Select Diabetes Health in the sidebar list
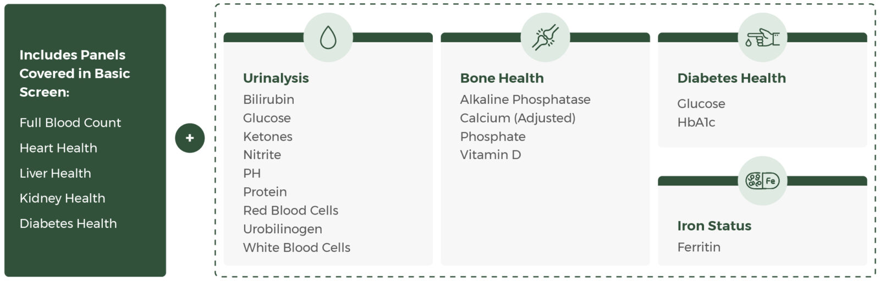The width and height of the screenshot is (880, 281). pyautogui.click(x=68, y=223)
